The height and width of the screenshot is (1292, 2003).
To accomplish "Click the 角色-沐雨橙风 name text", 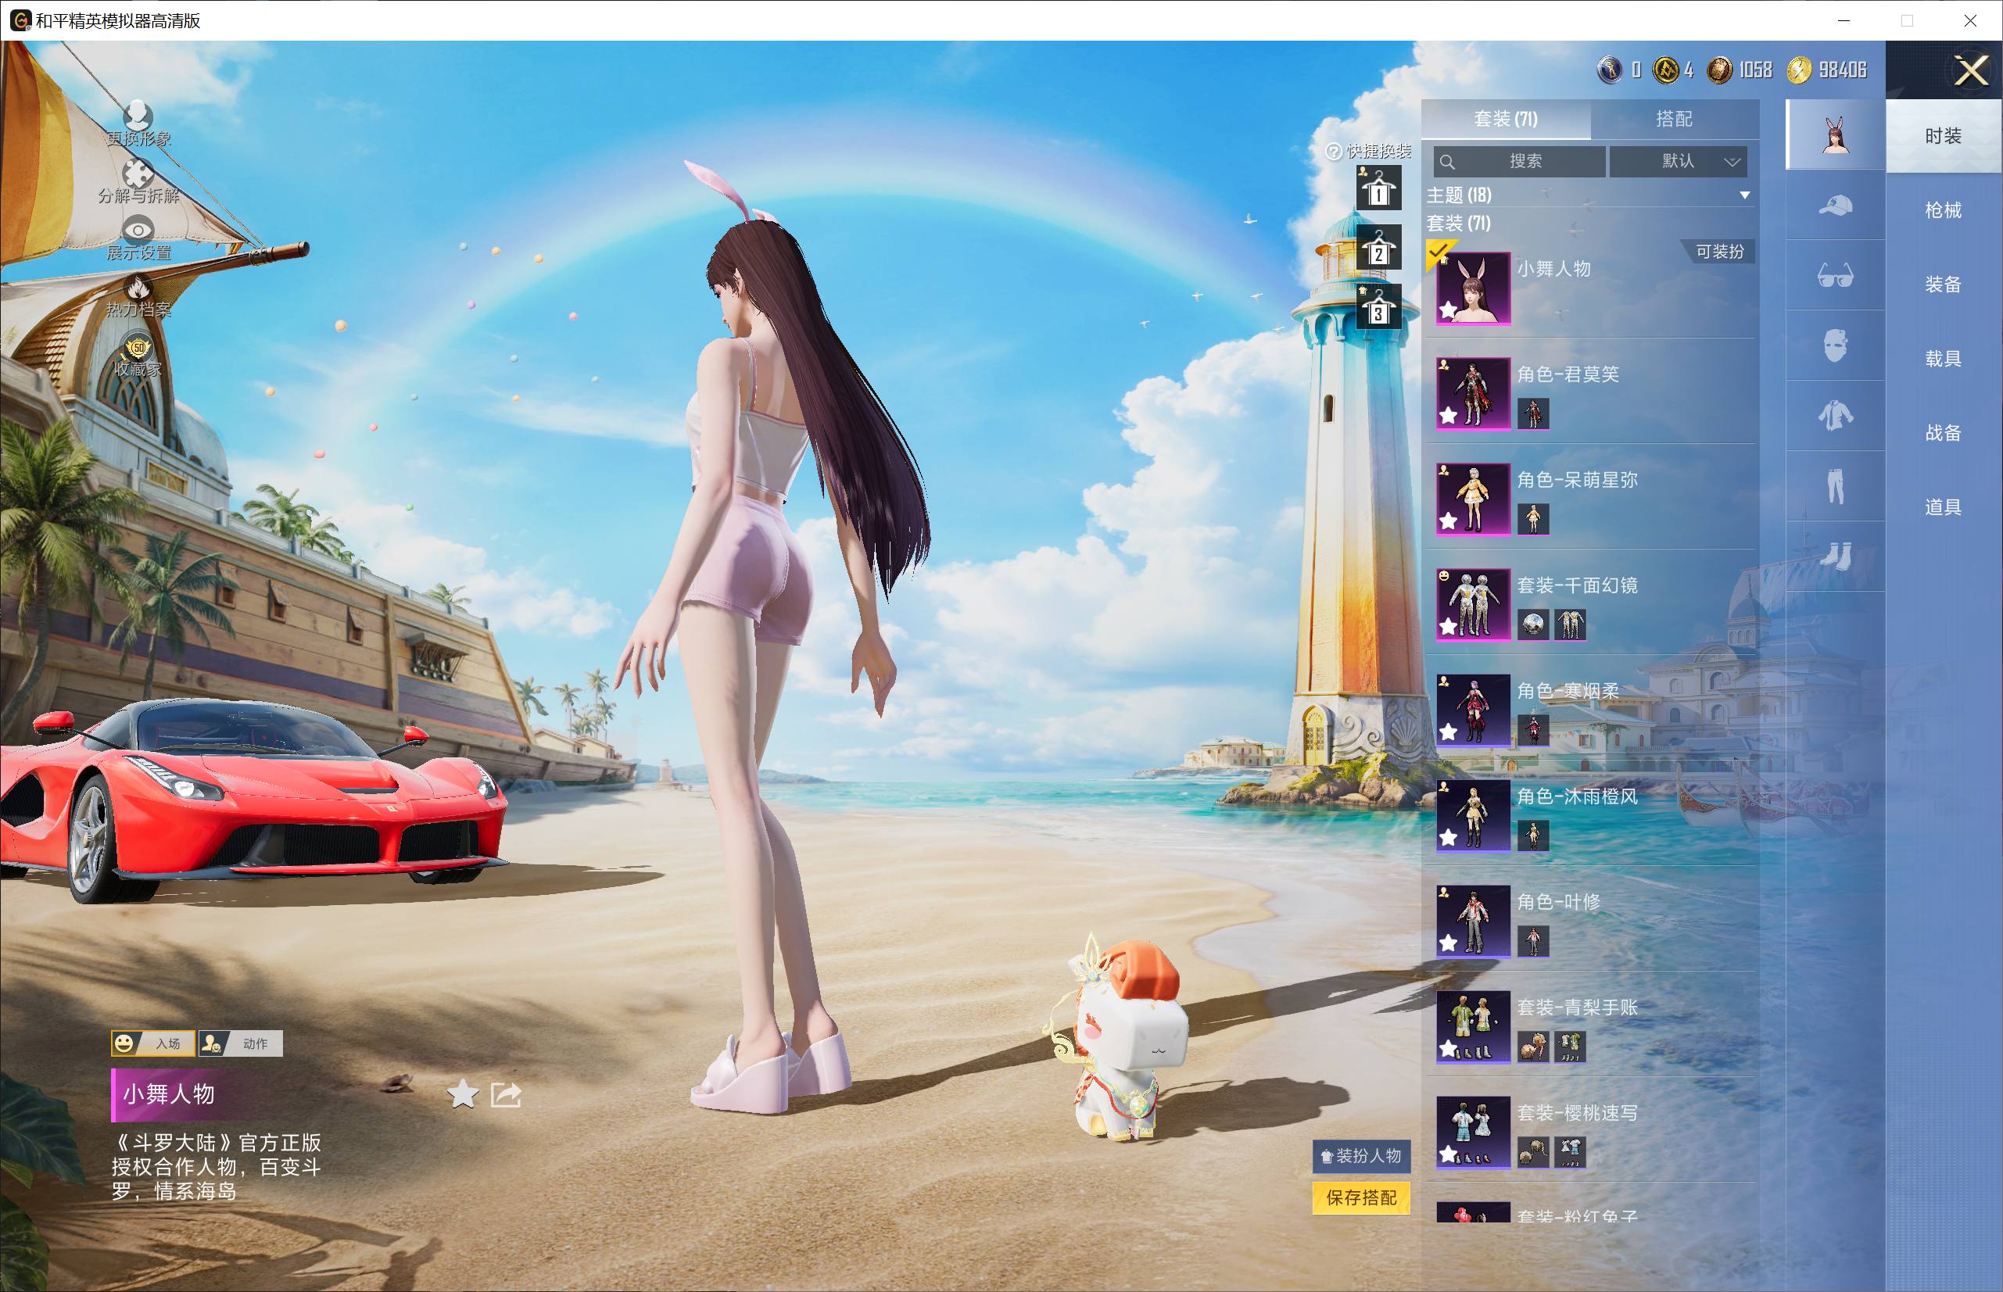I will point(1578,797).
